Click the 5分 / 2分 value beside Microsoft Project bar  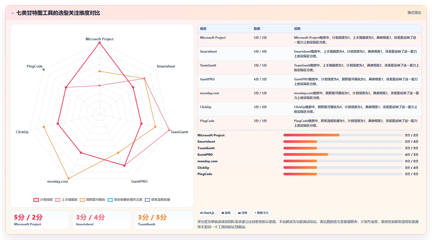(412, 135)
